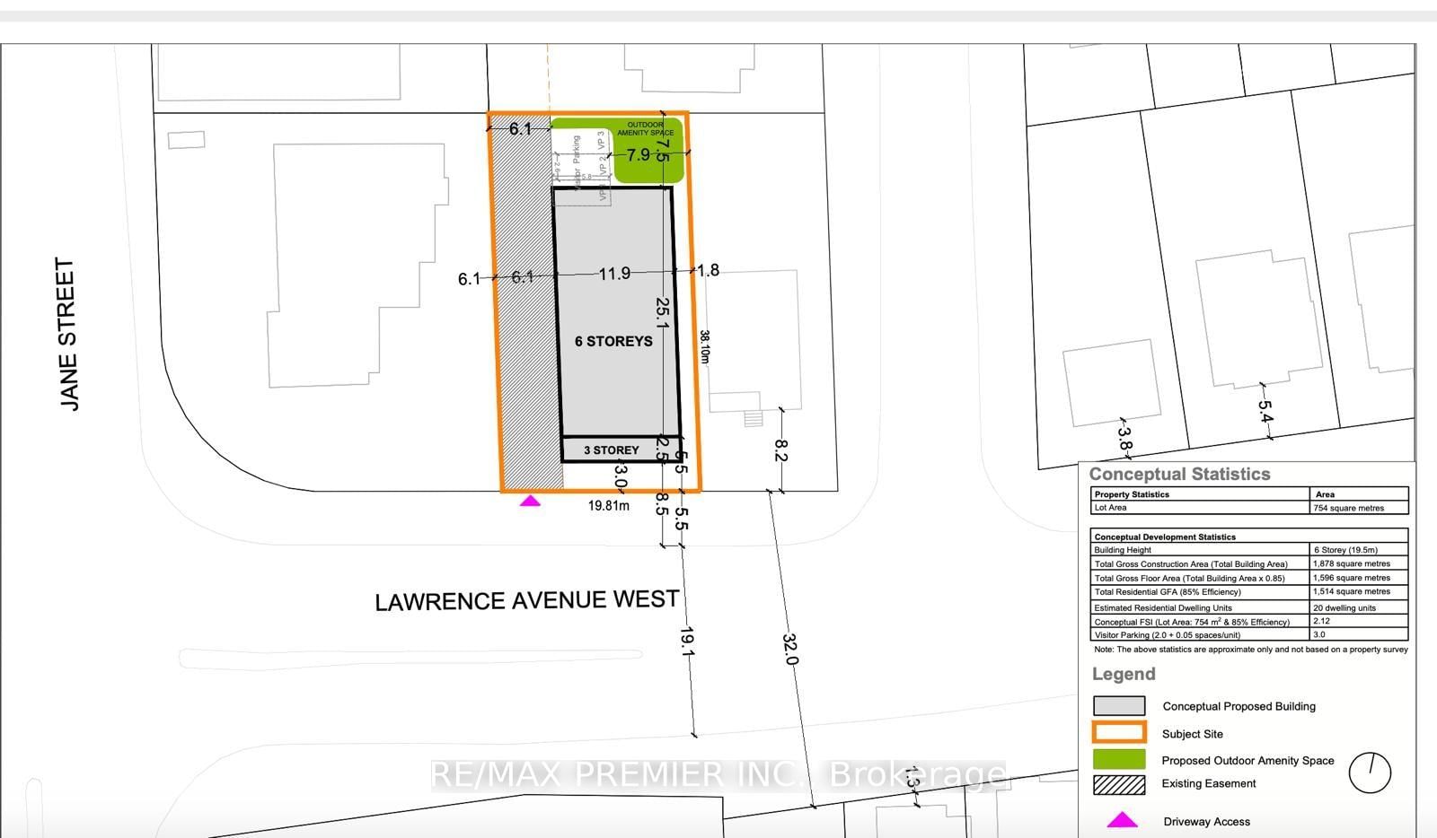The width and height of the screenshot is (1437, 838).
Task: Select the "Visitor Parking" row label in statistics table
Action: click(1168, 634)
